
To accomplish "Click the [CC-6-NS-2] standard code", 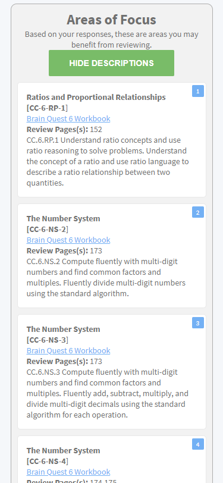I will (48, 230).
